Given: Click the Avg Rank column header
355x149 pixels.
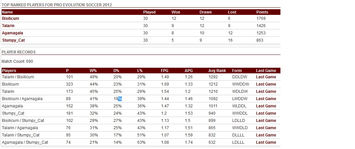Looking at the screenshot, I should [x=217, y=71].
